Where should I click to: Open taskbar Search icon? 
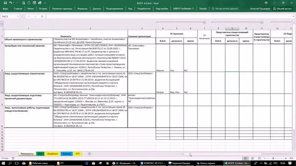tap(10, 163)
